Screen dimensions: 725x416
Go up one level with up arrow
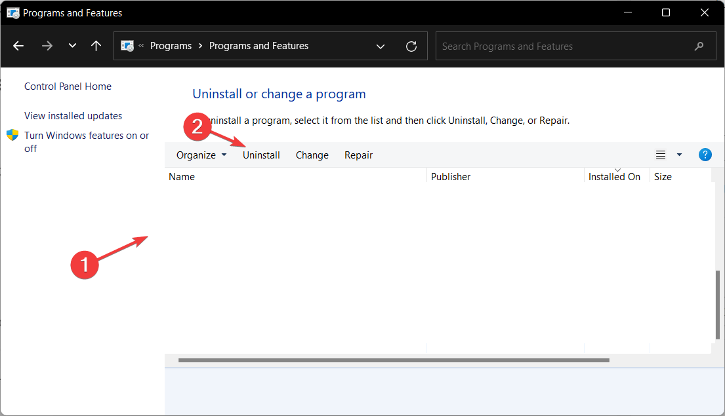(x=96, y=46)
